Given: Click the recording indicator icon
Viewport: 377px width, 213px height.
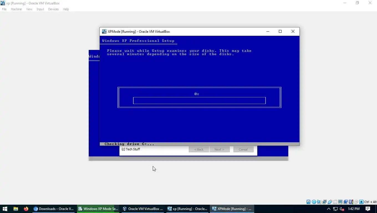Looking at the screenshot, I should click(345, 202).
